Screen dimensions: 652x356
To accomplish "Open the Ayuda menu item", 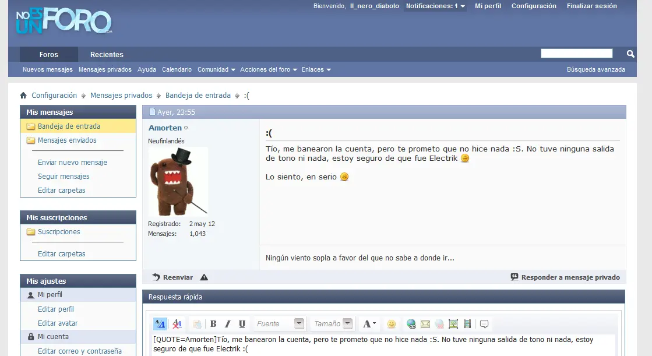I will point(147,69).
